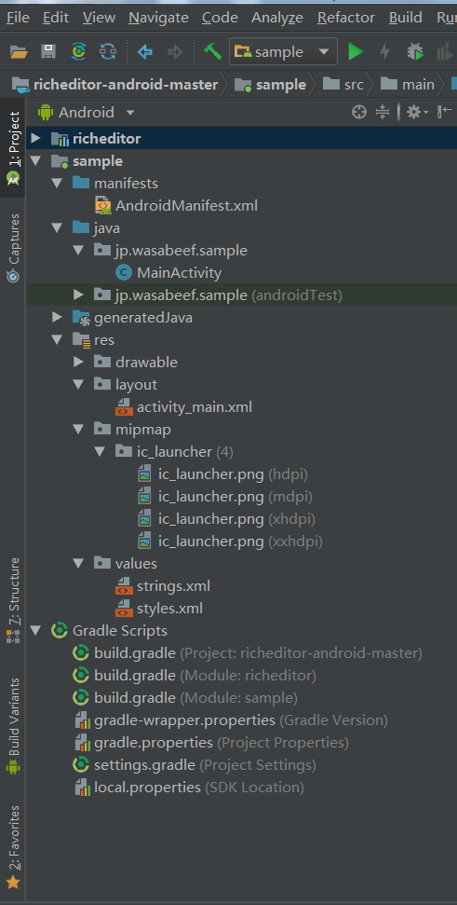Click the Scroll from Source target icon
This screenshot has width=457, height=905.
point(359,112)
